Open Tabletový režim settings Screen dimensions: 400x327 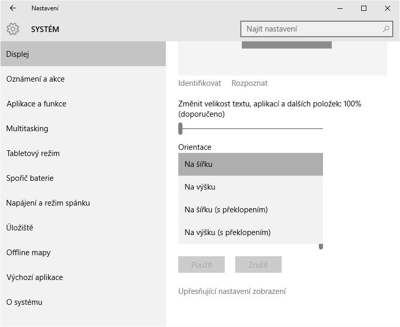tap(33, 153)
